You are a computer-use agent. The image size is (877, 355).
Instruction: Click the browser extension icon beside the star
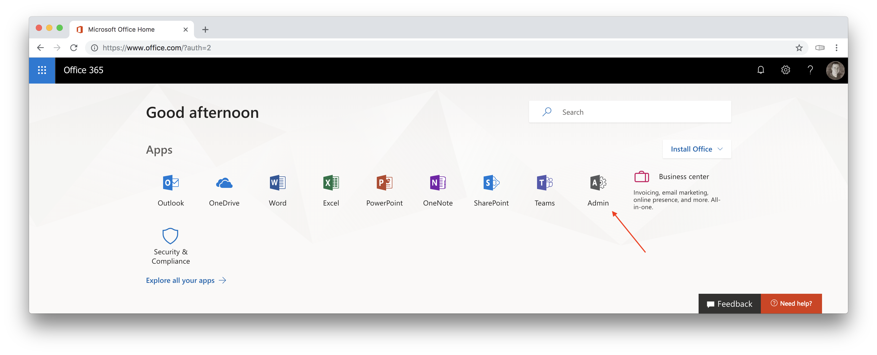click(820, 48)
